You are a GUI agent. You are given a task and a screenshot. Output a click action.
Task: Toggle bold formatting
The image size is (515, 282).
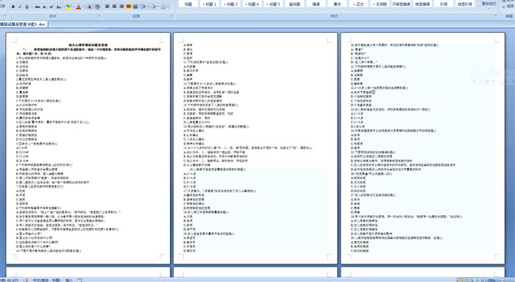pyautogui.click(x=13, y=7)
